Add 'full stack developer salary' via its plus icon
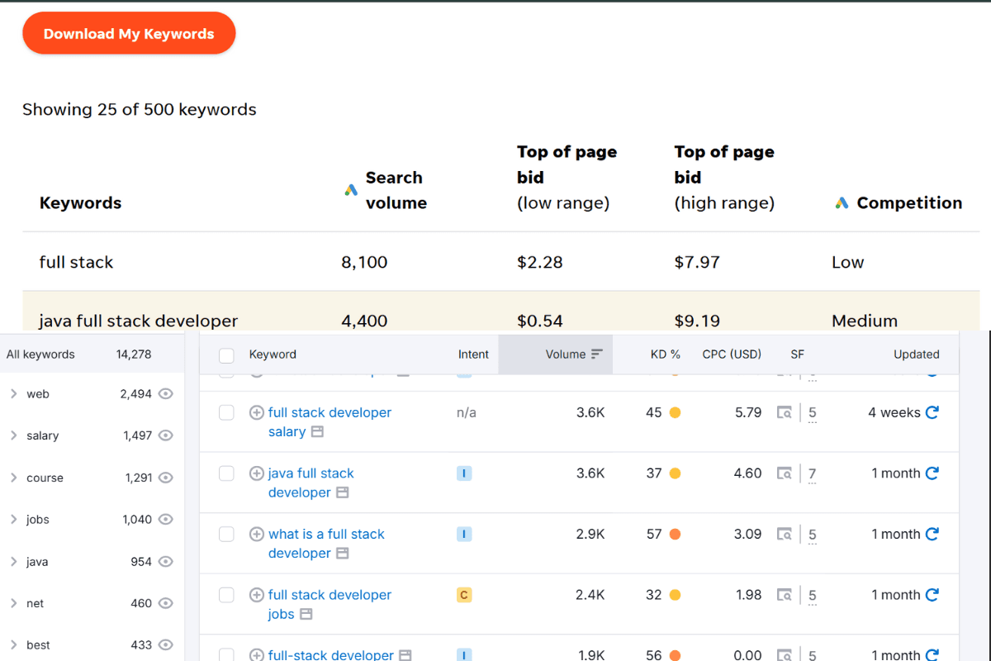991x661 pixels. [x=257, y=412]
